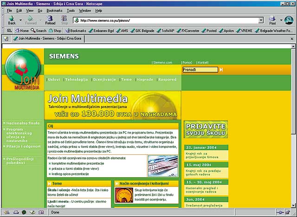Click the Home toolbar button

pyautogui.click(x=22, y=31)
